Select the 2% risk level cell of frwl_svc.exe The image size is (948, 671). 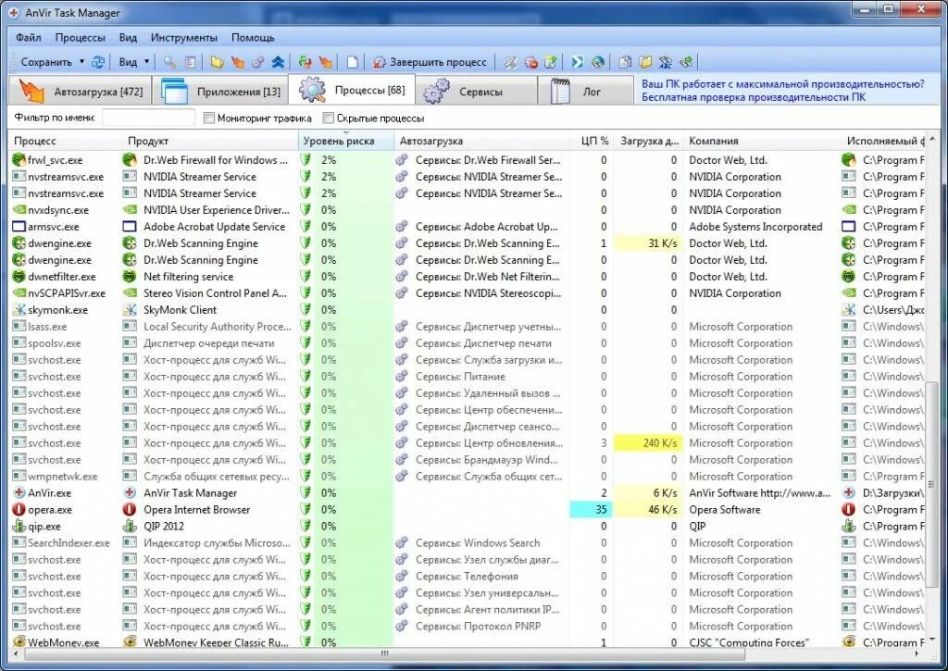(x=346, y=159)
